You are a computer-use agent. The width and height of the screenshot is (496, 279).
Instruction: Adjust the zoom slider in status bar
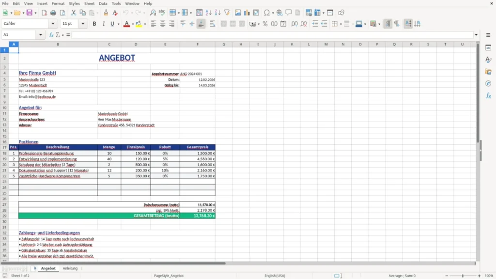click(463, 276)
